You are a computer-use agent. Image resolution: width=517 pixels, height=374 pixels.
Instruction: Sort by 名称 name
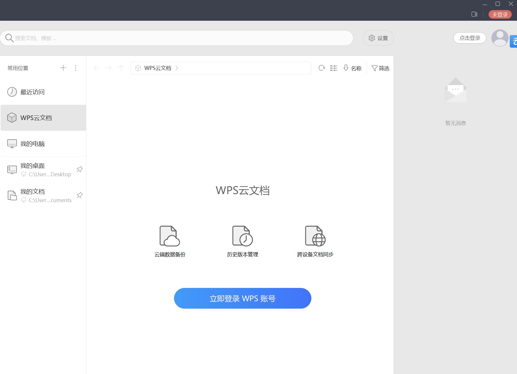pyautogui.click(x=352, y=68)
